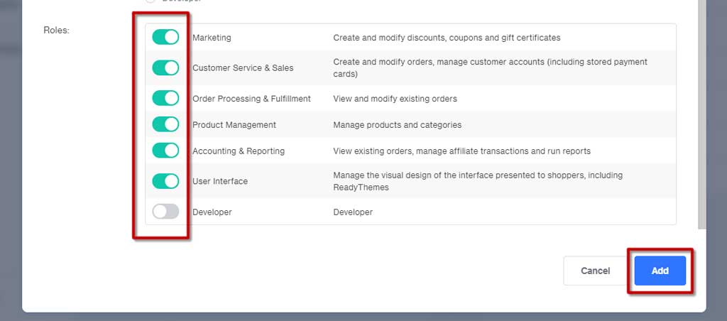Click 'Manage products and categories' description
The width and height of the screenshot is (727, 321).
397,125
